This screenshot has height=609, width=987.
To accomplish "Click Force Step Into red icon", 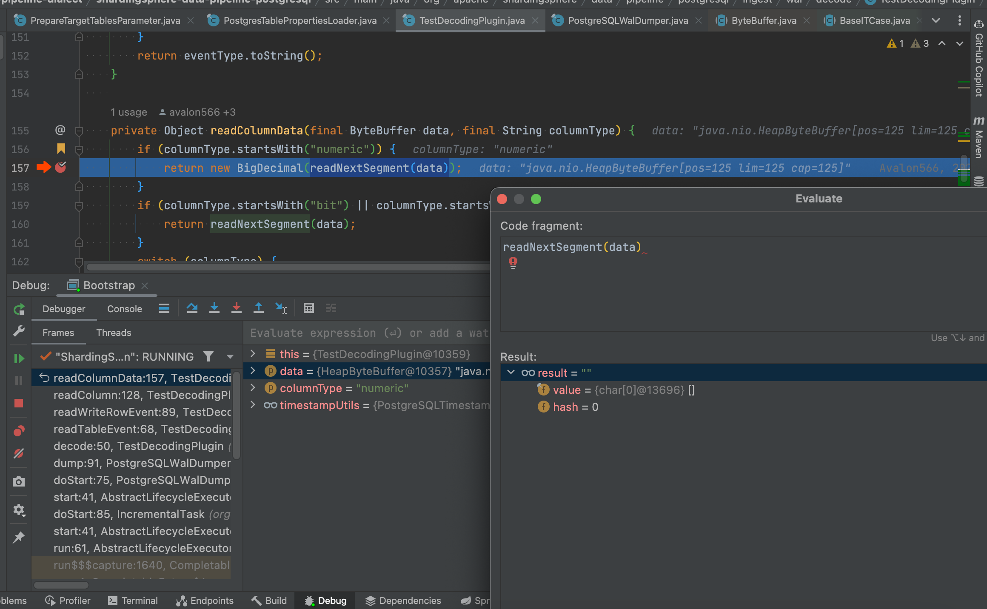I will [237, 308].
